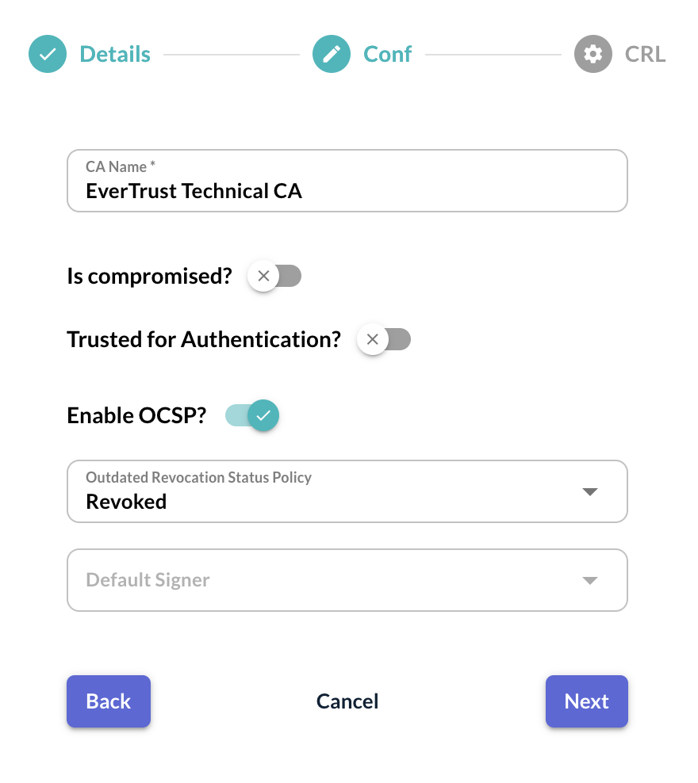Go to the Details step label
The height and width of the screenshot is (783, 698).
[115, 54]
